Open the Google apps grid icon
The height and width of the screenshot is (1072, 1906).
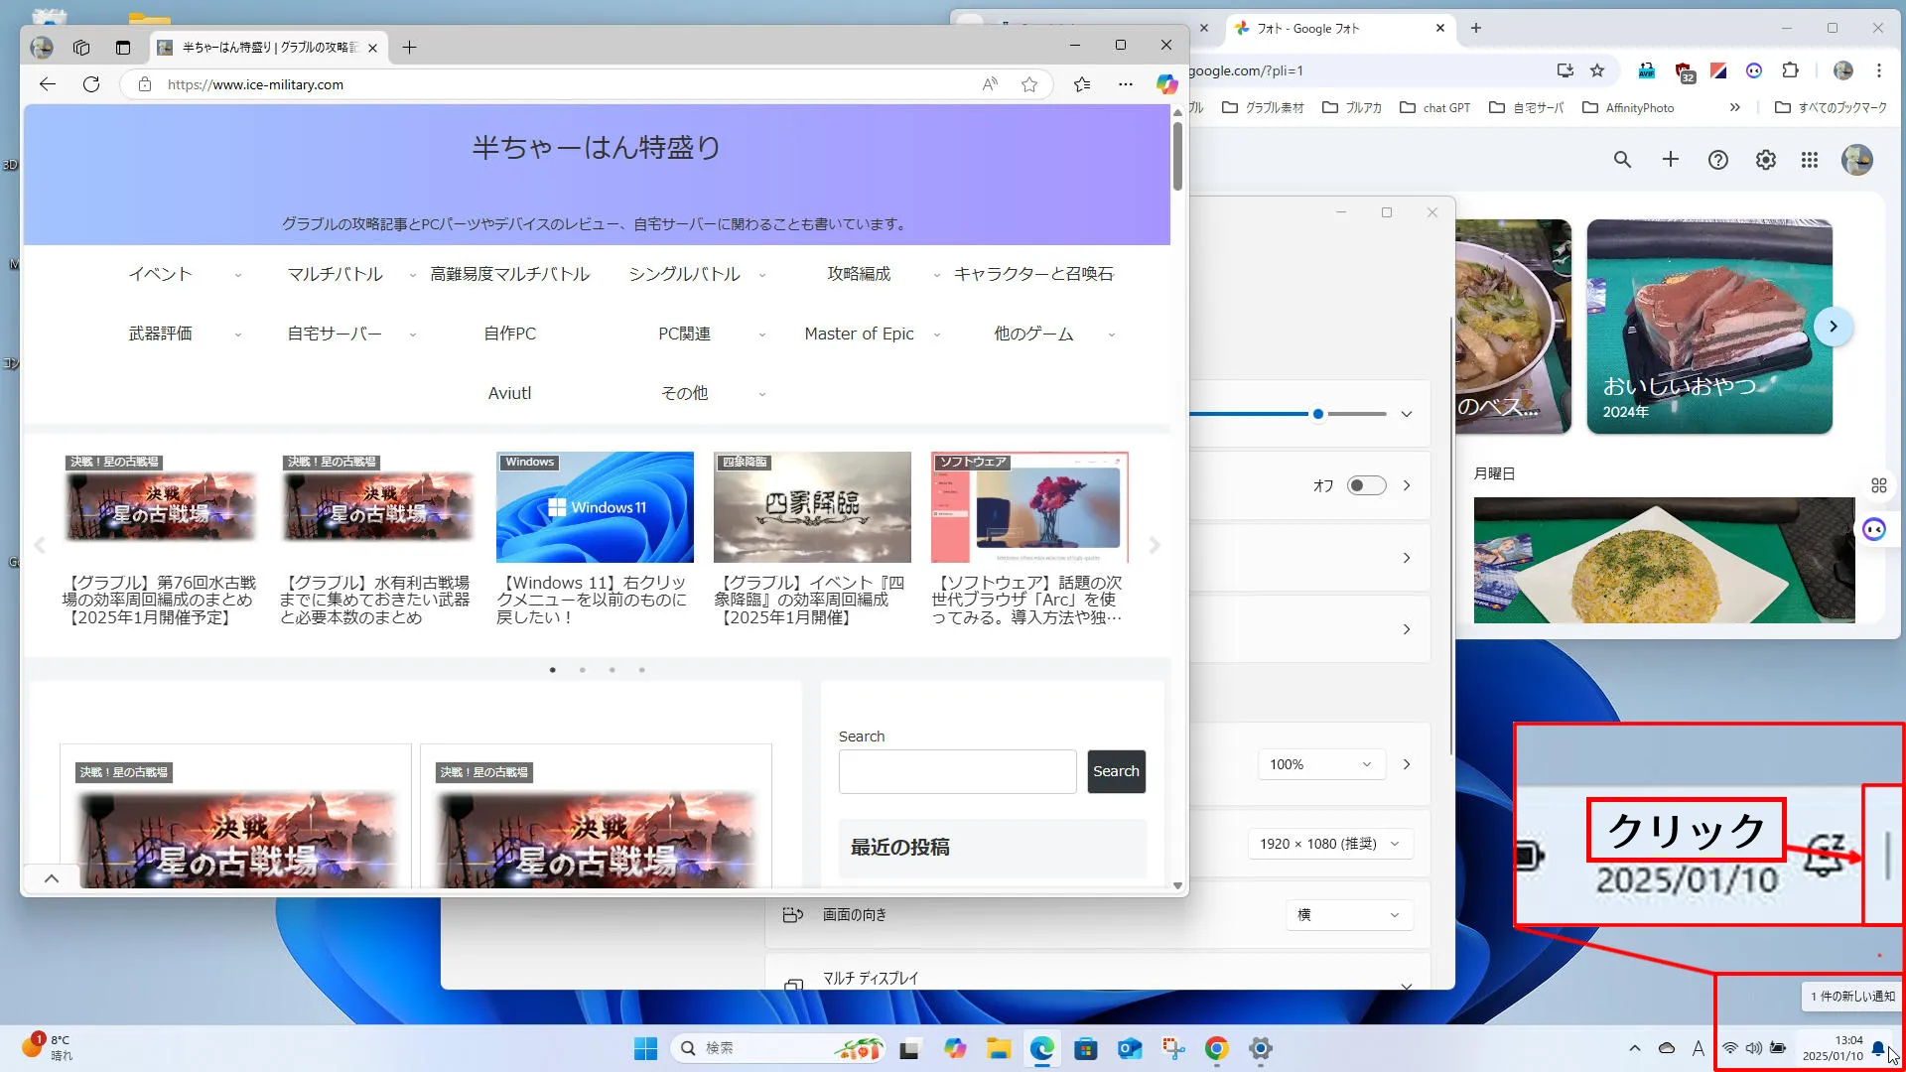pyautogui.click(x=1810, y=160)
